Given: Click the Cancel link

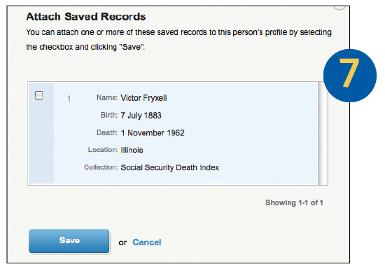Looking at the screenshot, I should click(147, 242).
